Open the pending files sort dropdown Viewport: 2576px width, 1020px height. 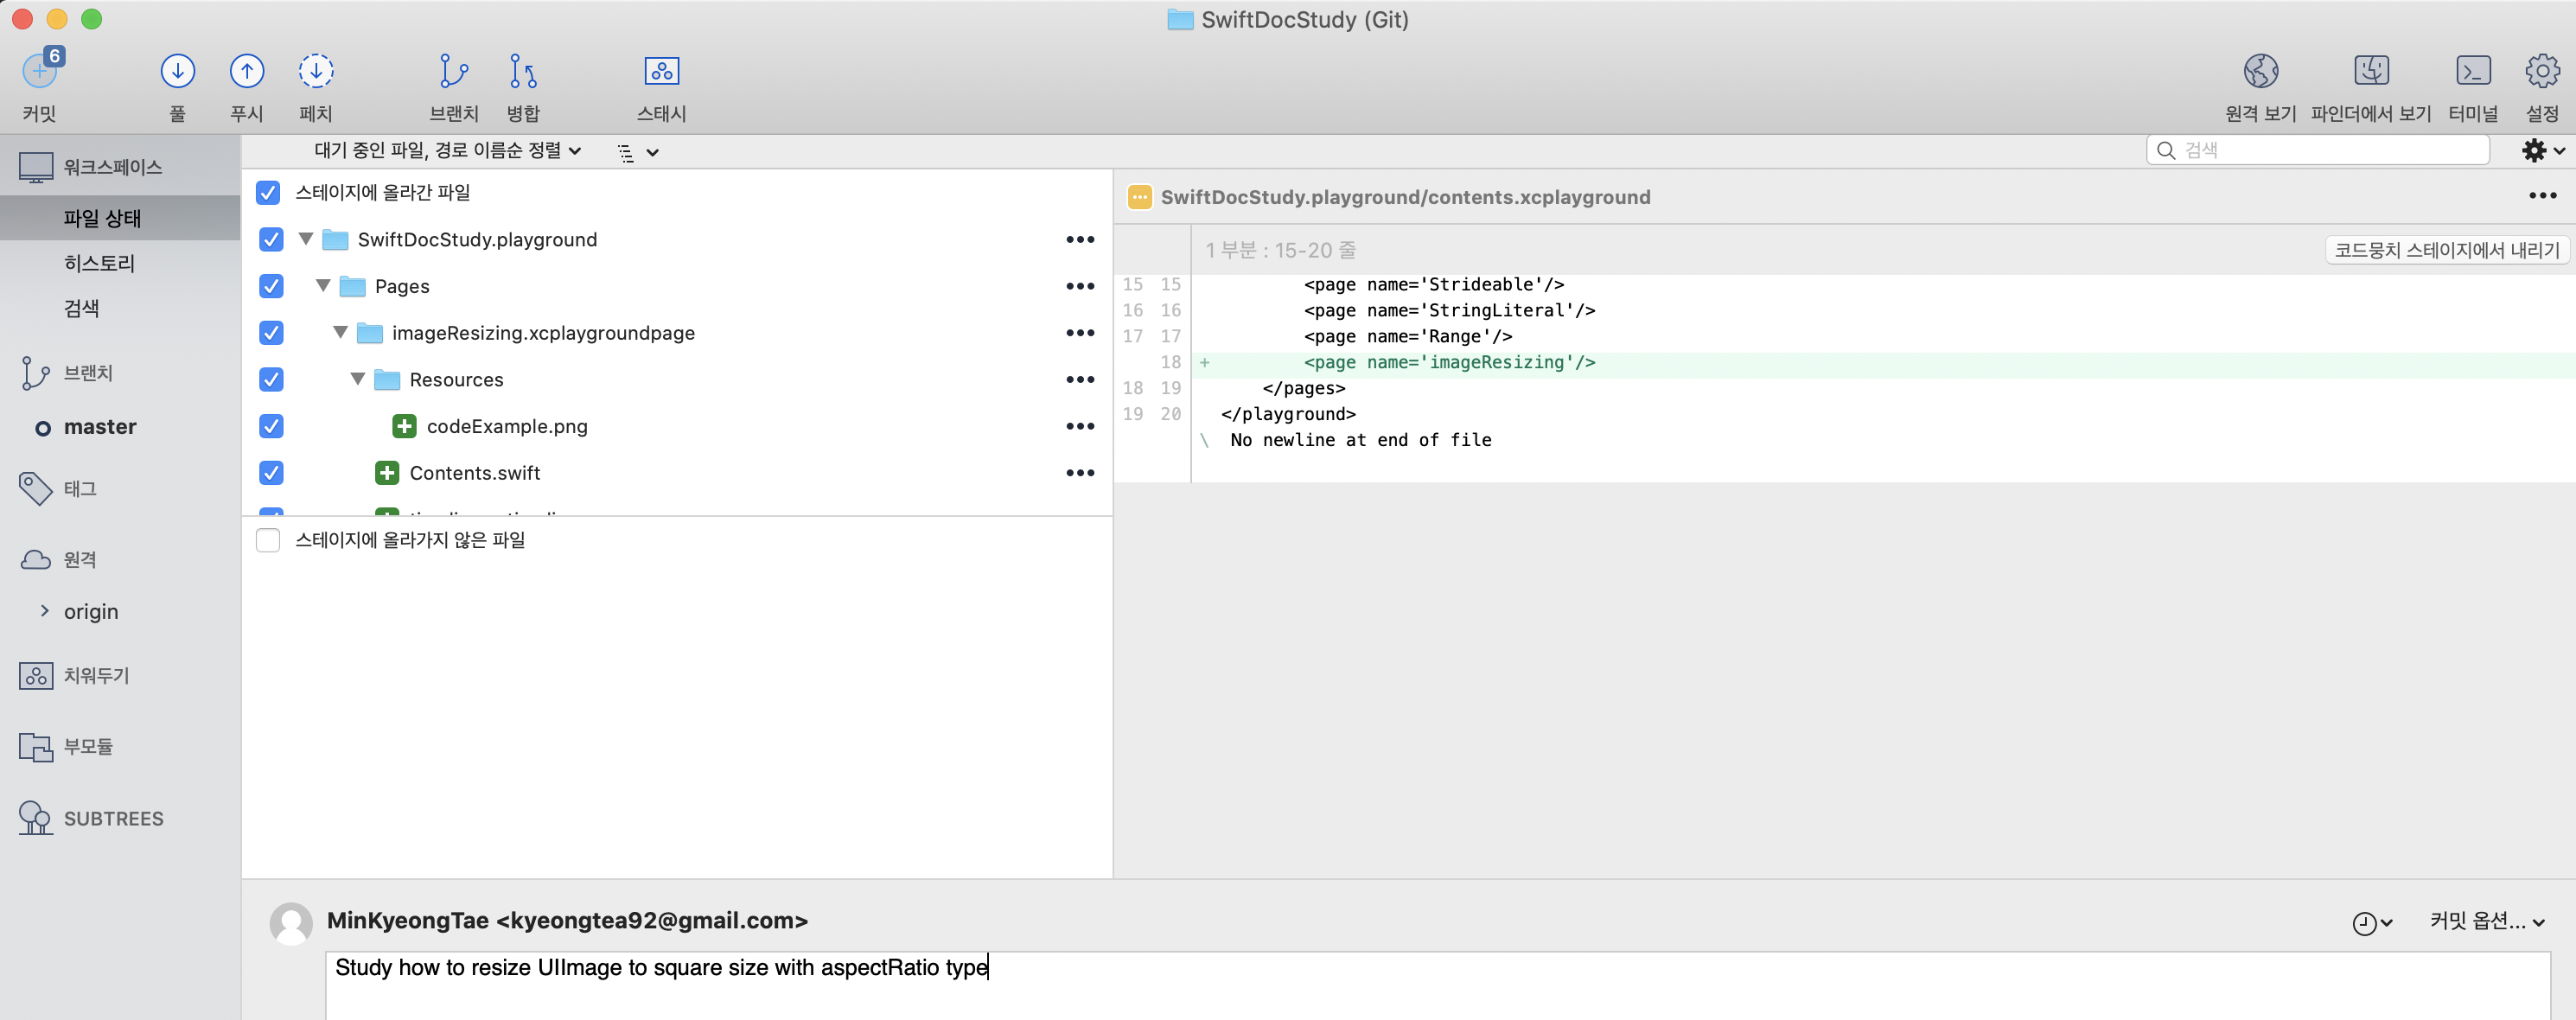[x=447, y=151]
